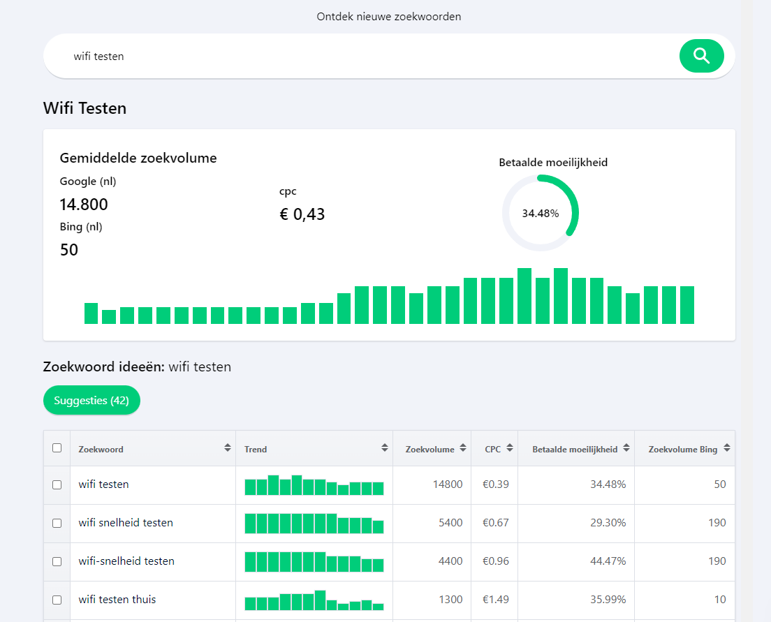Click the 'wifi snelheid testen' keyword

[x=126, y=523]
